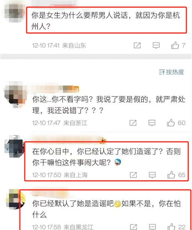Open the 按热度 sort order selector
The image size is (192, 230).
click(171, 72)
